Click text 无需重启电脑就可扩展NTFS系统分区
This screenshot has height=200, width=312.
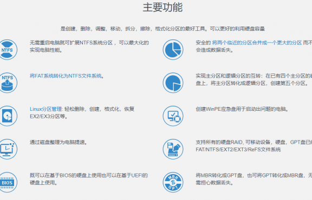tap(71, 43)
